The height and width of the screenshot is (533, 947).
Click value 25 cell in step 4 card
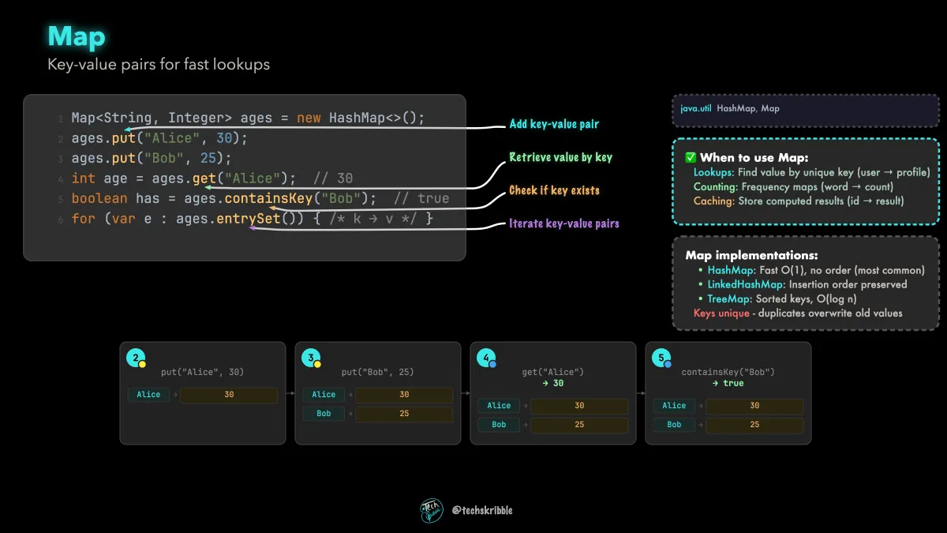(x=579, y=425)
